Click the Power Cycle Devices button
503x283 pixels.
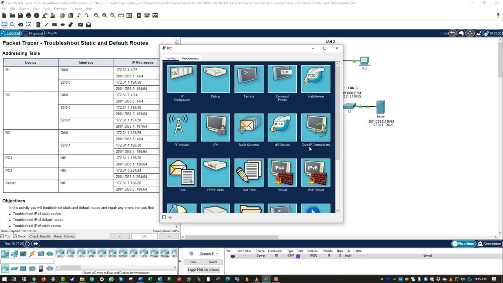tap(28, 244)
